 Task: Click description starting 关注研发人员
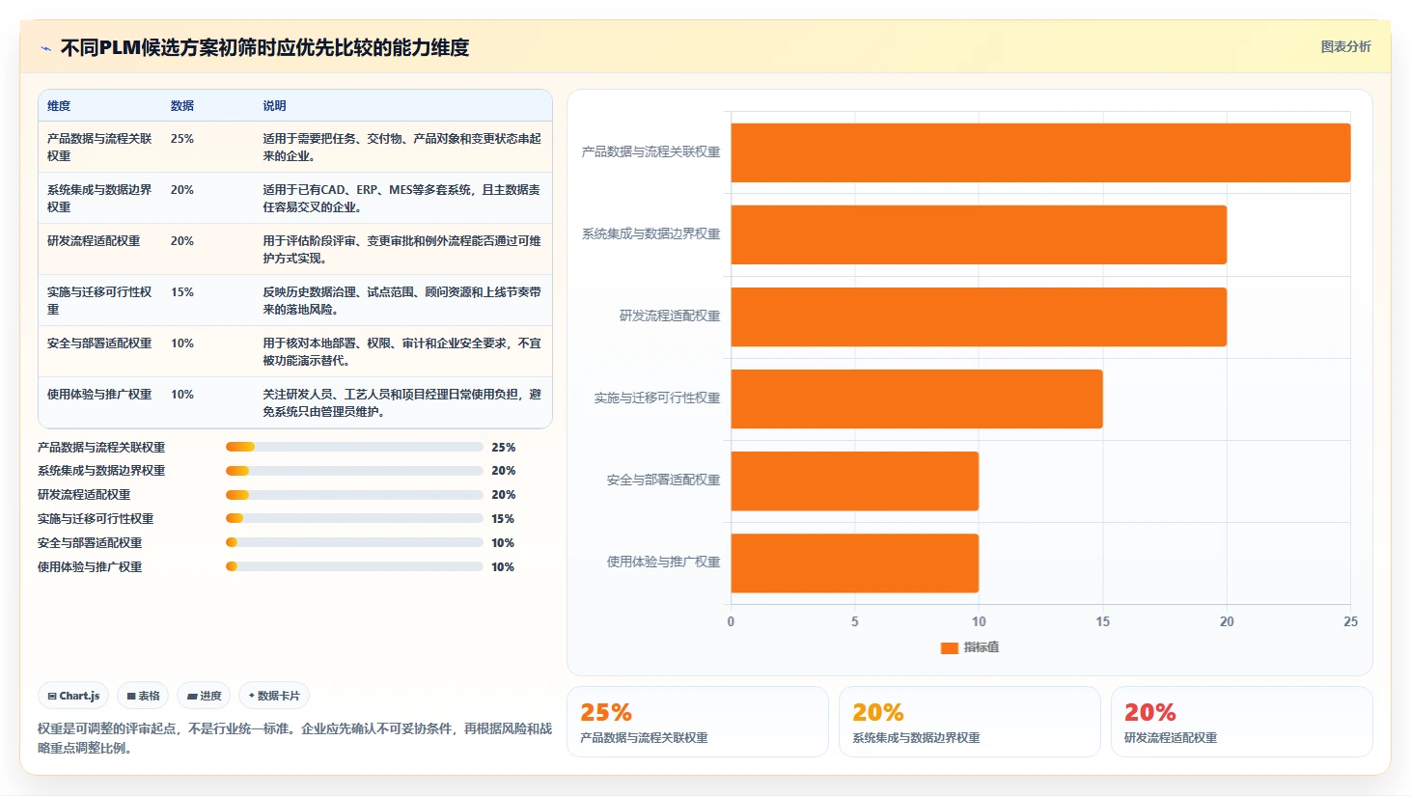coord(402,402)
